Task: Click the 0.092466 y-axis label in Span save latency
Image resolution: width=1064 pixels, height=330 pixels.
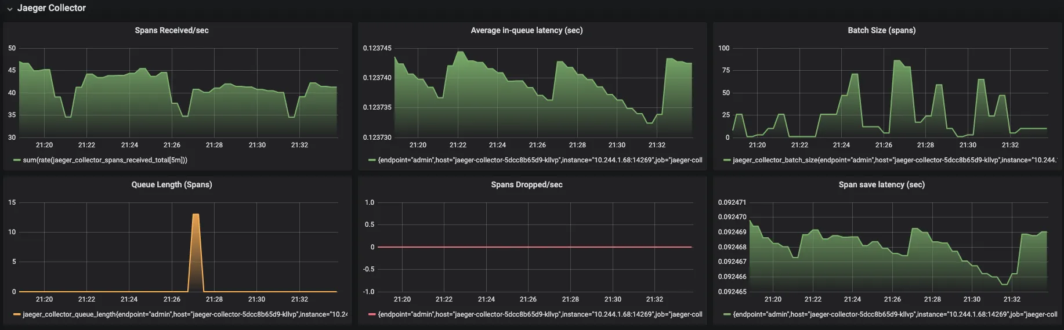Action: (x=732, y=277)
